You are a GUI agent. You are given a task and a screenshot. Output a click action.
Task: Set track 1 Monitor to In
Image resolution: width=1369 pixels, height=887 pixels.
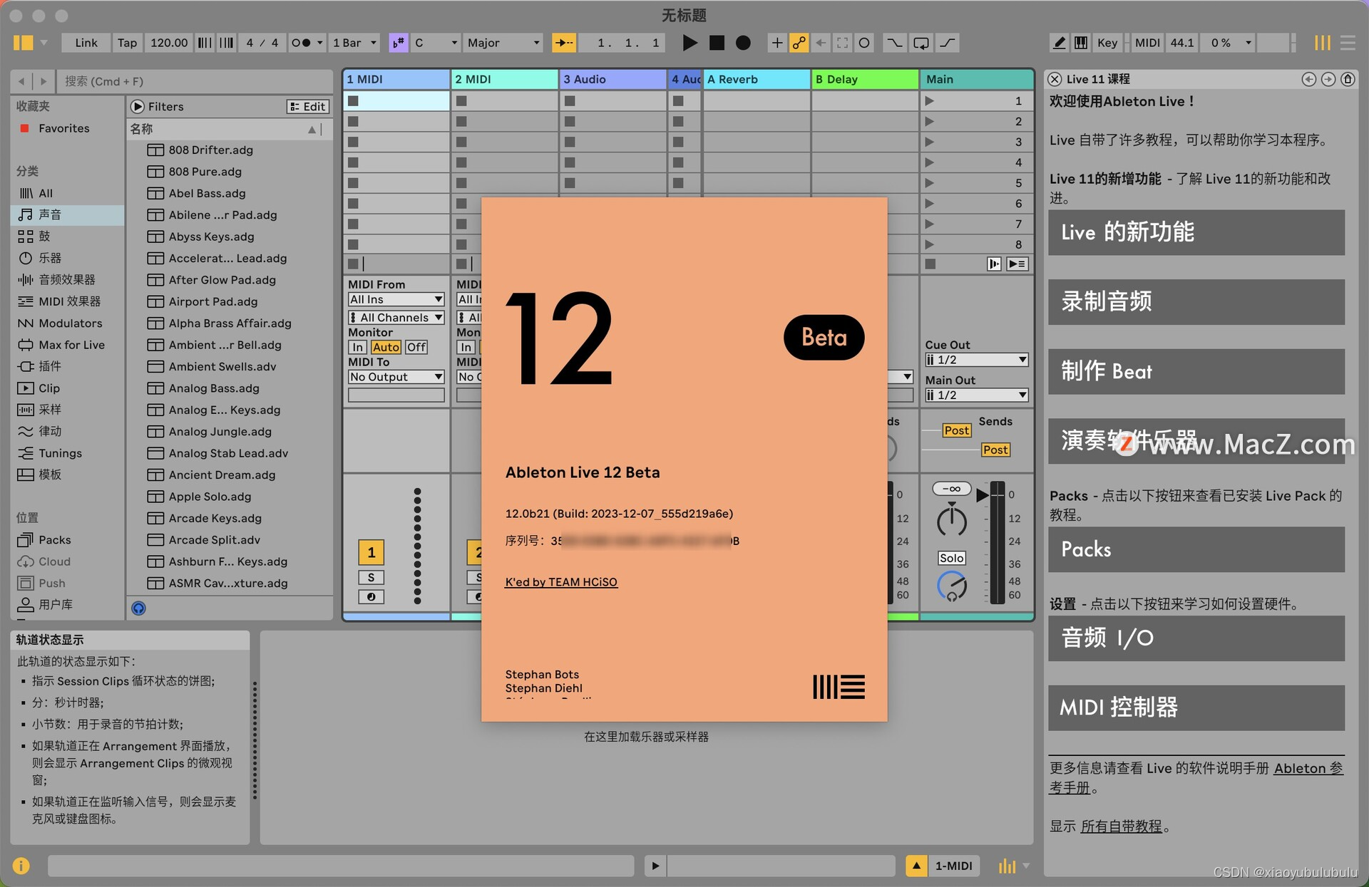(357, 348)
